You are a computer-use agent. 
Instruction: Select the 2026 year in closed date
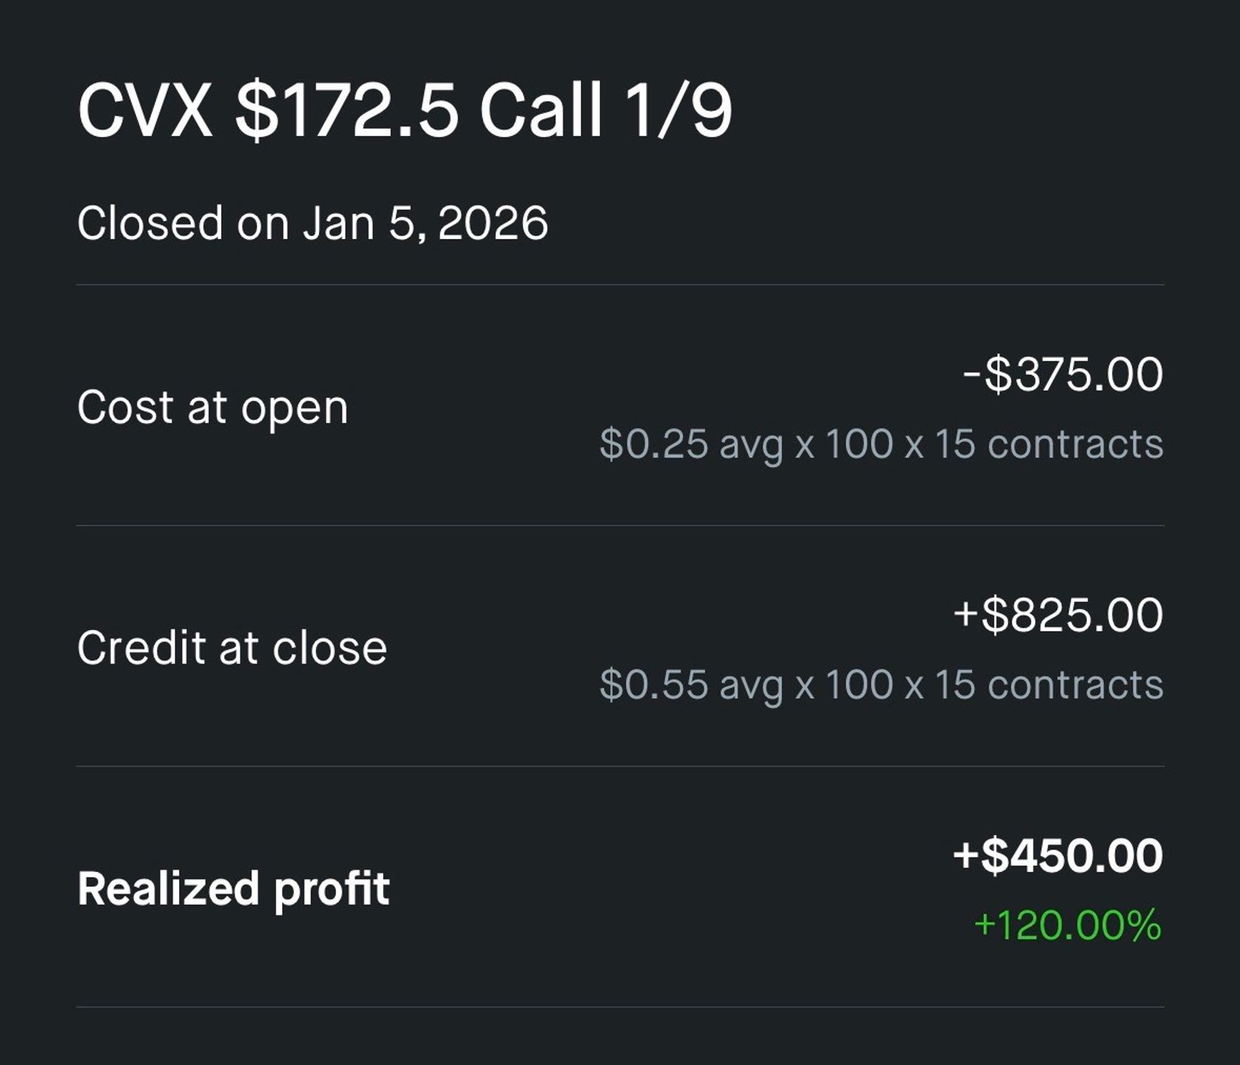pyautogui.click(x=493, y=223)
